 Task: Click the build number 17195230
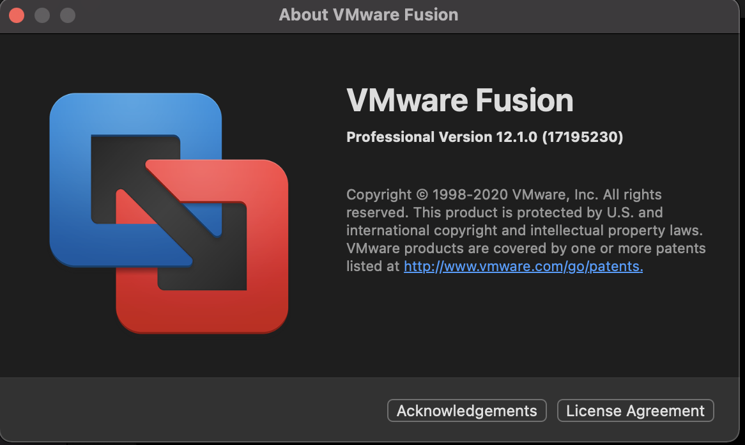coord(582,137)
